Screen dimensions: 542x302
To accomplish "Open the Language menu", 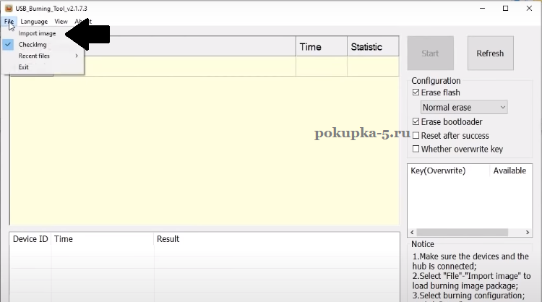I will coord(34,22).
